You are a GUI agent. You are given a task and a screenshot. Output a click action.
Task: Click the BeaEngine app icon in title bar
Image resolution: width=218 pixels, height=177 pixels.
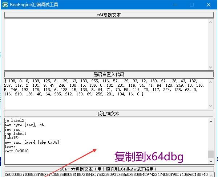[x=5, y=5]
